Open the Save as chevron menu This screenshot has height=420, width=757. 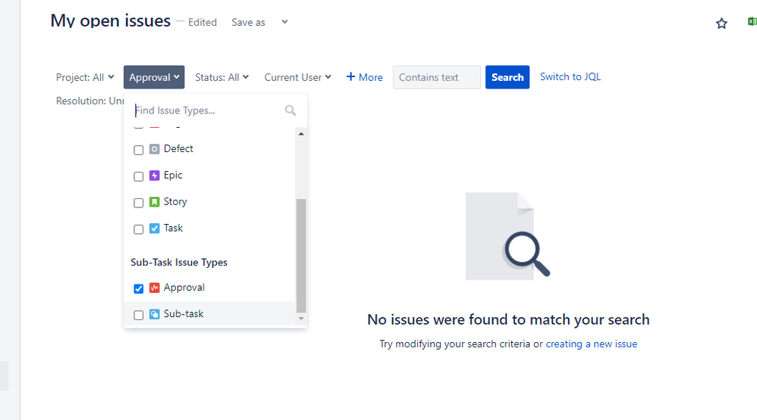[x=284, y=22]
